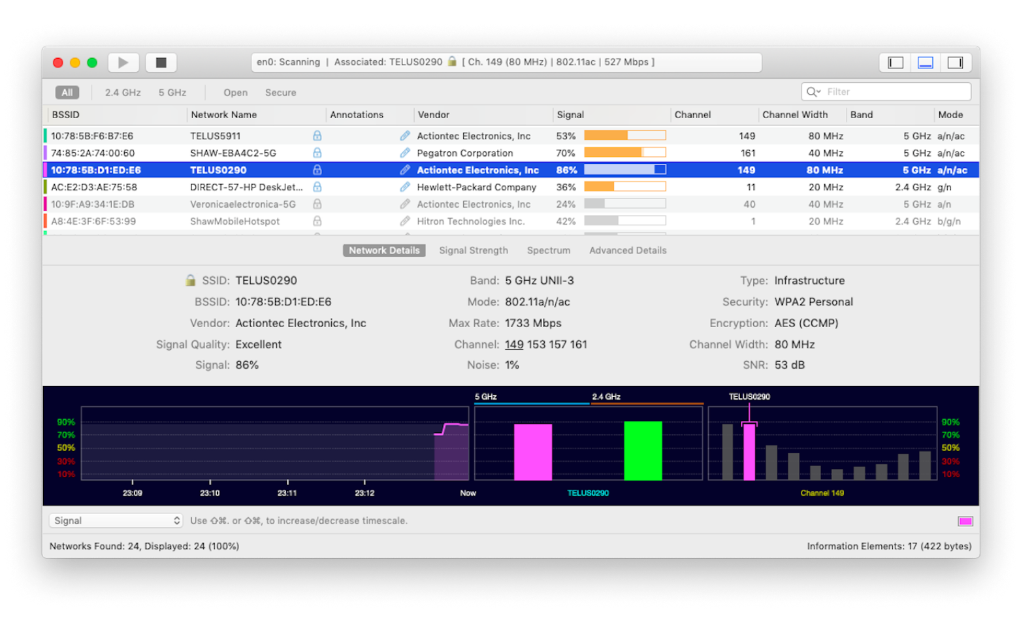1019x619 pixels.
Task: Edit annotation pencil for Hewlett-Packard row
Action: pos(405,187)
